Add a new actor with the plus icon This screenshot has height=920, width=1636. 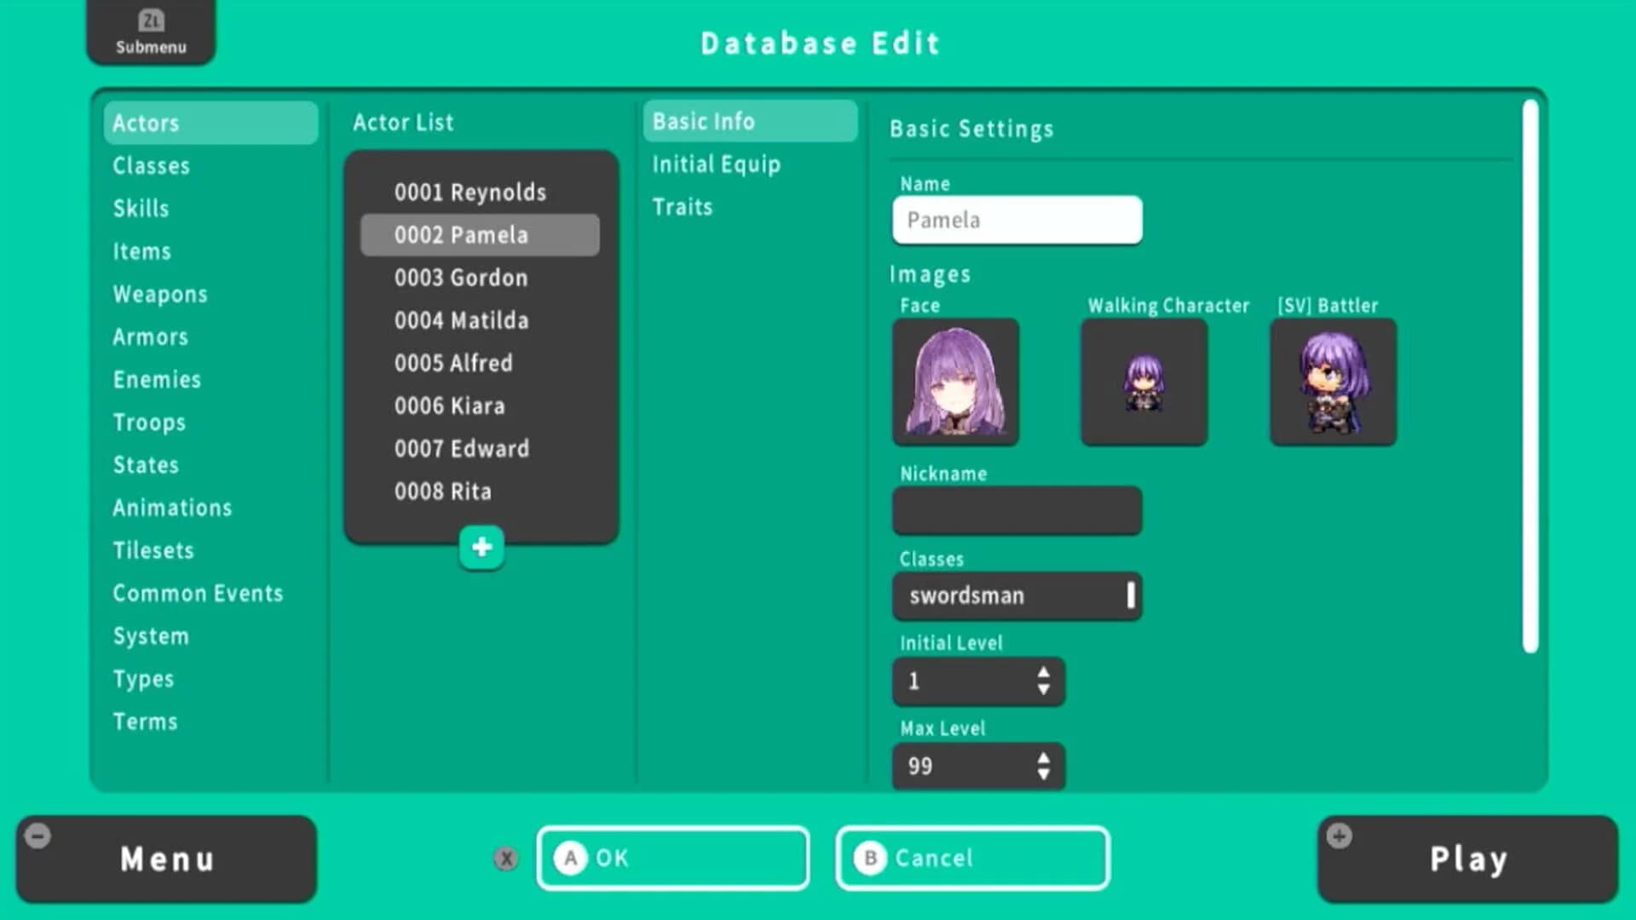pos(481,546)
